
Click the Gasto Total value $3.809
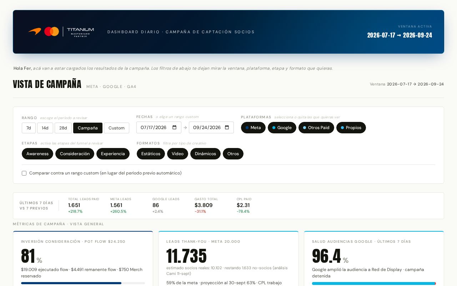204,205
